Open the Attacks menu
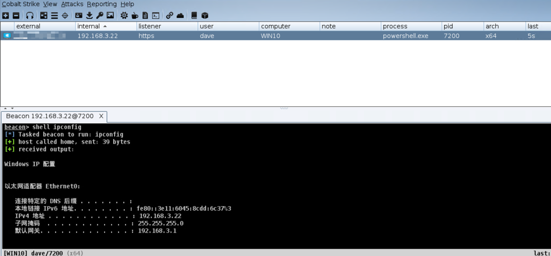 tap(72, 4)
